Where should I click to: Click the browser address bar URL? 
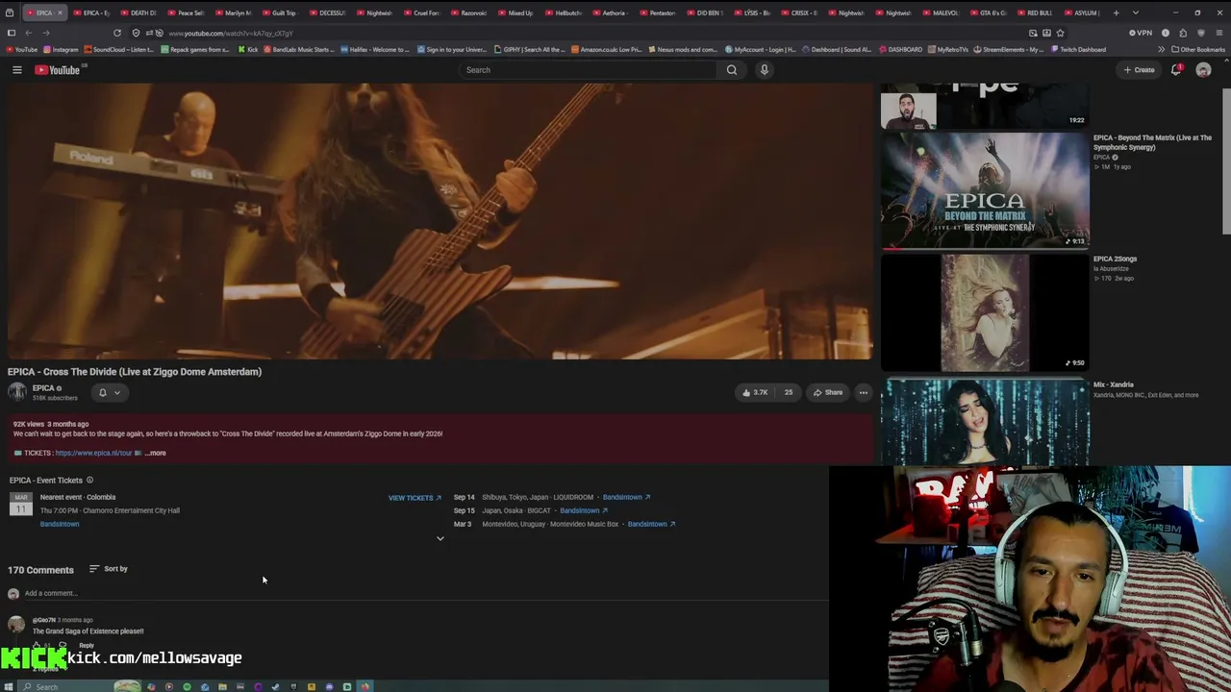231,33
